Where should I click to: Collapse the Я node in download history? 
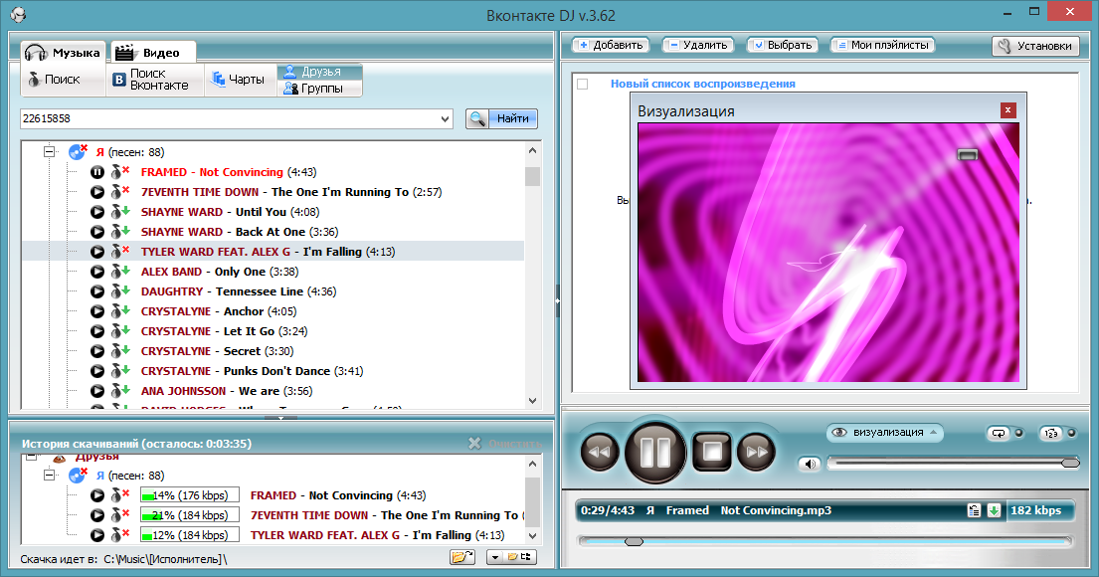click(49, 476)
